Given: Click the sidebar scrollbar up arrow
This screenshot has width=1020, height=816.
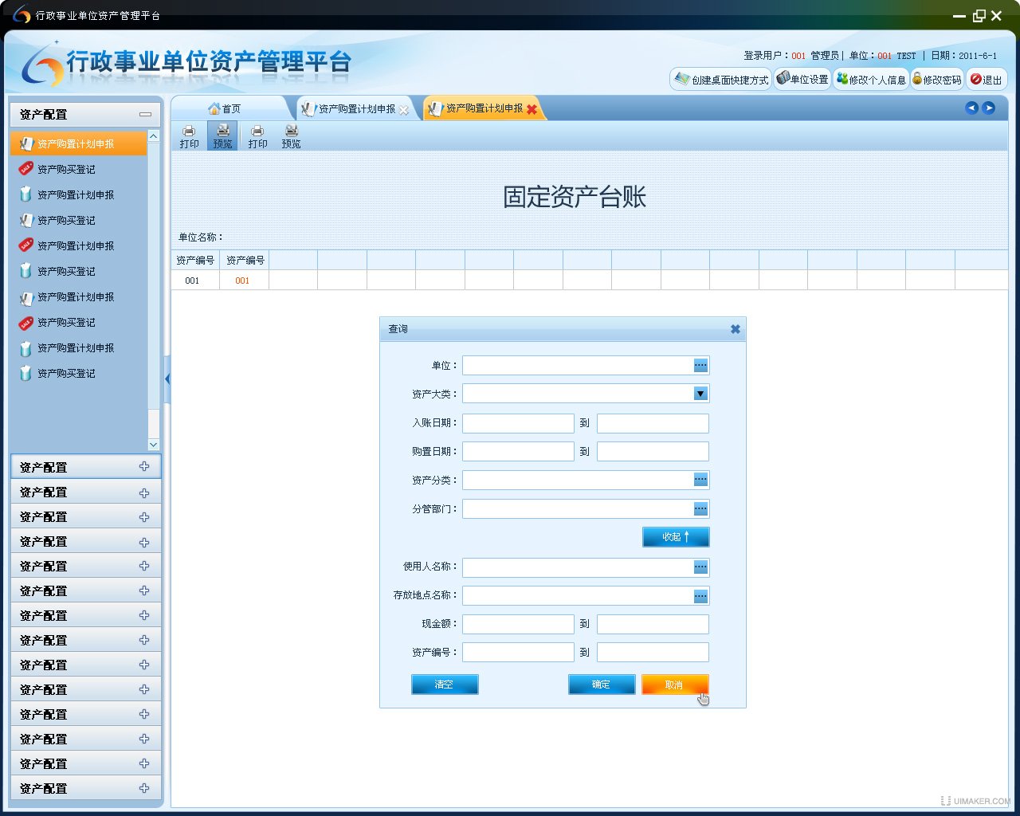Looking at the screenshot, I should 154,137.
